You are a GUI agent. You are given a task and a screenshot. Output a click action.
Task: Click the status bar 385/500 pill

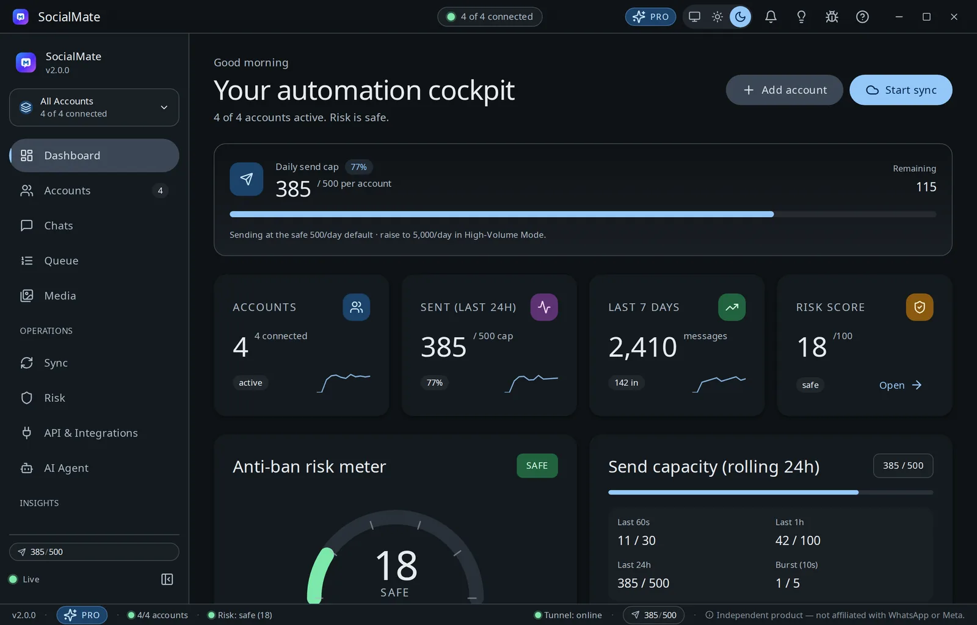pos(653,615)
